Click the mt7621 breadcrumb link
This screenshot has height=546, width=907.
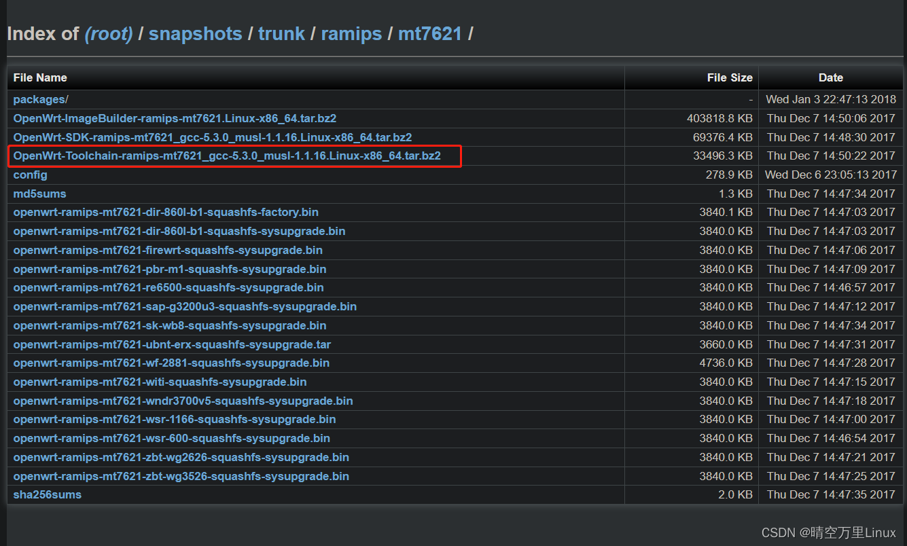pos(430,33)
